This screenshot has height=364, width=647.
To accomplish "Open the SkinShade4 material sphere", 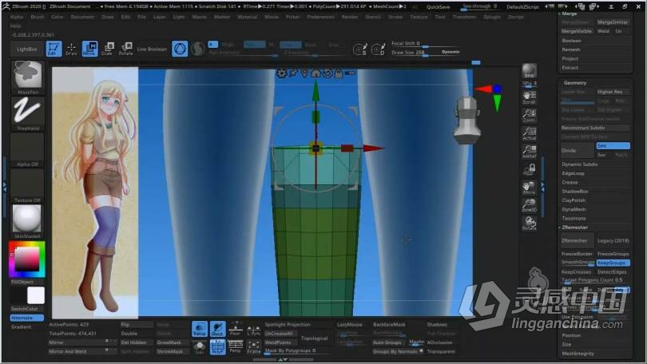I will pos(27,219).
